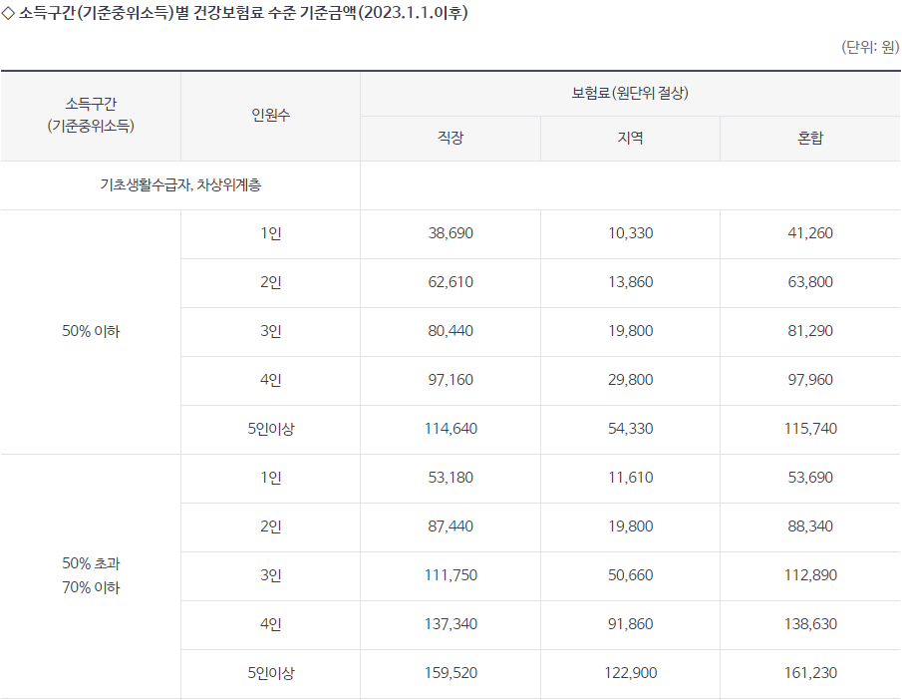Select the 3인 cell in the upper group

(x=269, y=331)
